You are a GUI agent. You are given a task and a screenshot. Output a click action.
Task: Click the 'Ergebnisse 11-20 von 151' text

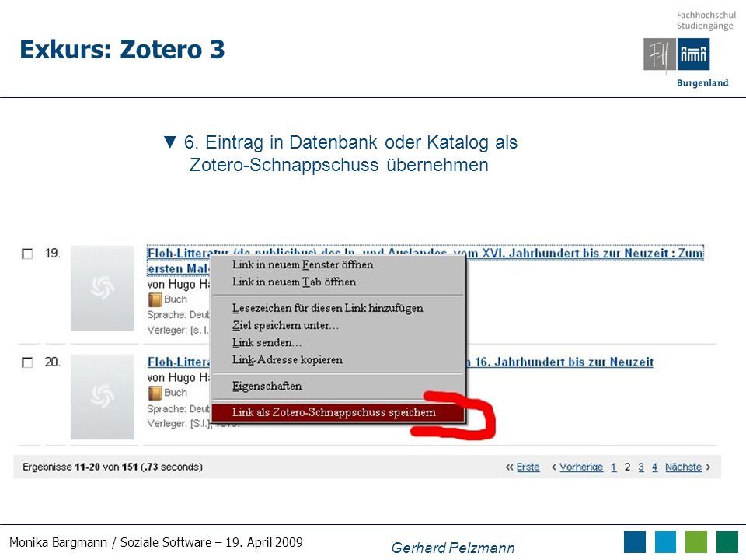pyautogui.click(x=80, y=467)
